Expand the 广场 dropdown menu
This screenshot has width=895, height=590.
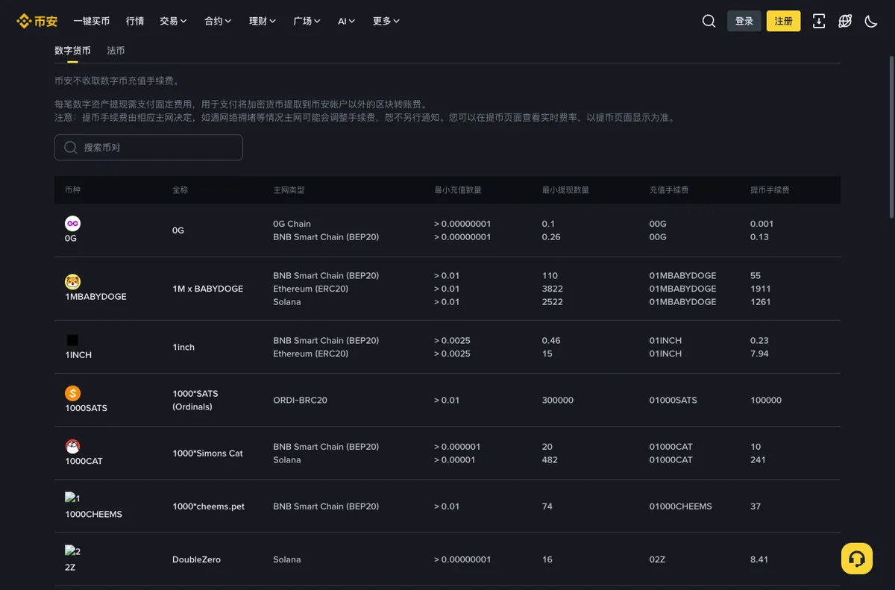307,21
